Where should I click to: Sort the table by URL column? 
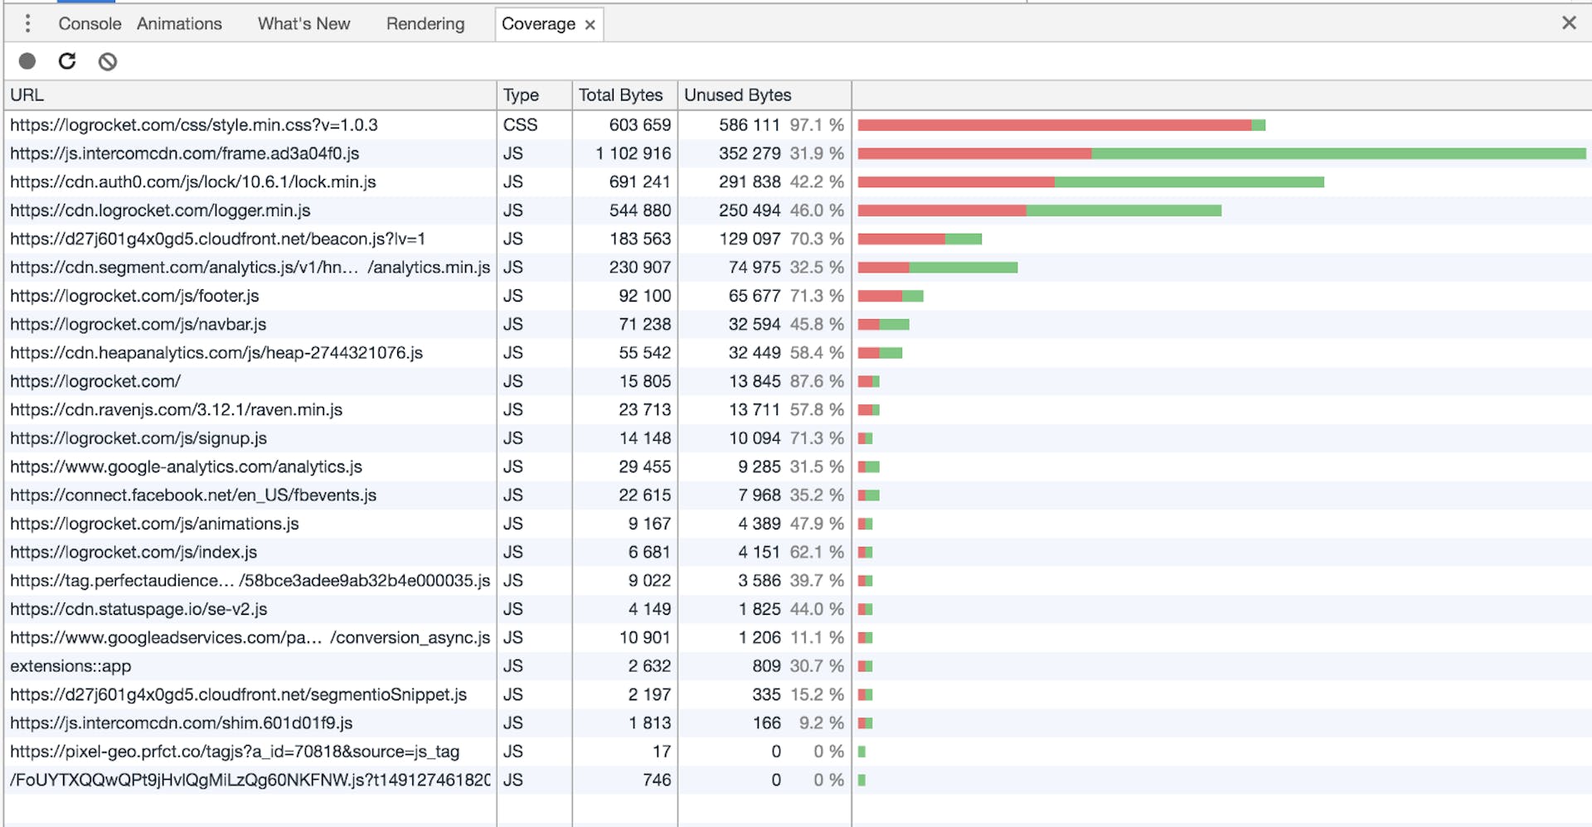click(249, 95)
